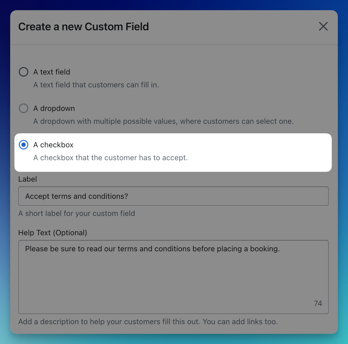Close the Create a new Custom Field dialog
The width and height of the screenshot is (348, 344).
coord(323,27)
